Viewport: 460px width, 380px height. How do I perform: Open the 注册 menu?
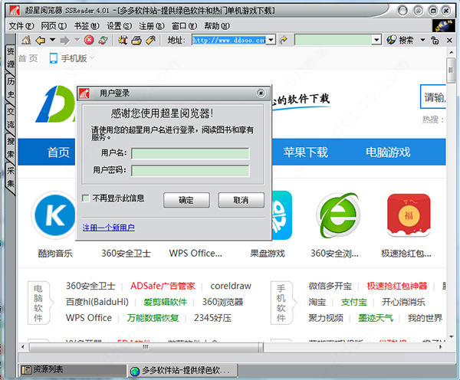coord(152,26)
